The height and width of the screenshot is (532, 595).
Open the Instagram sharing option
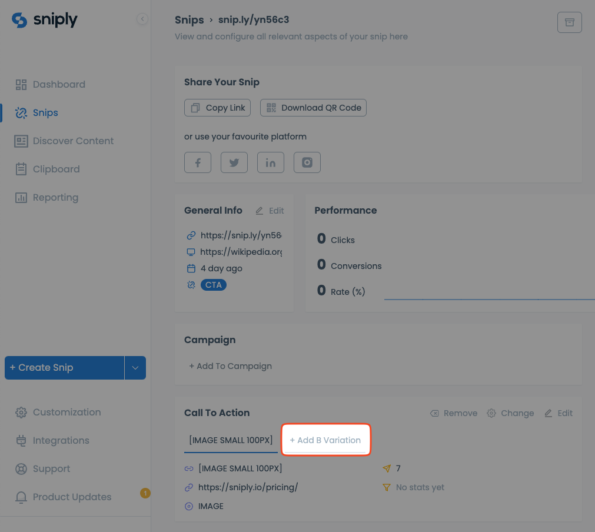point(307,162)
